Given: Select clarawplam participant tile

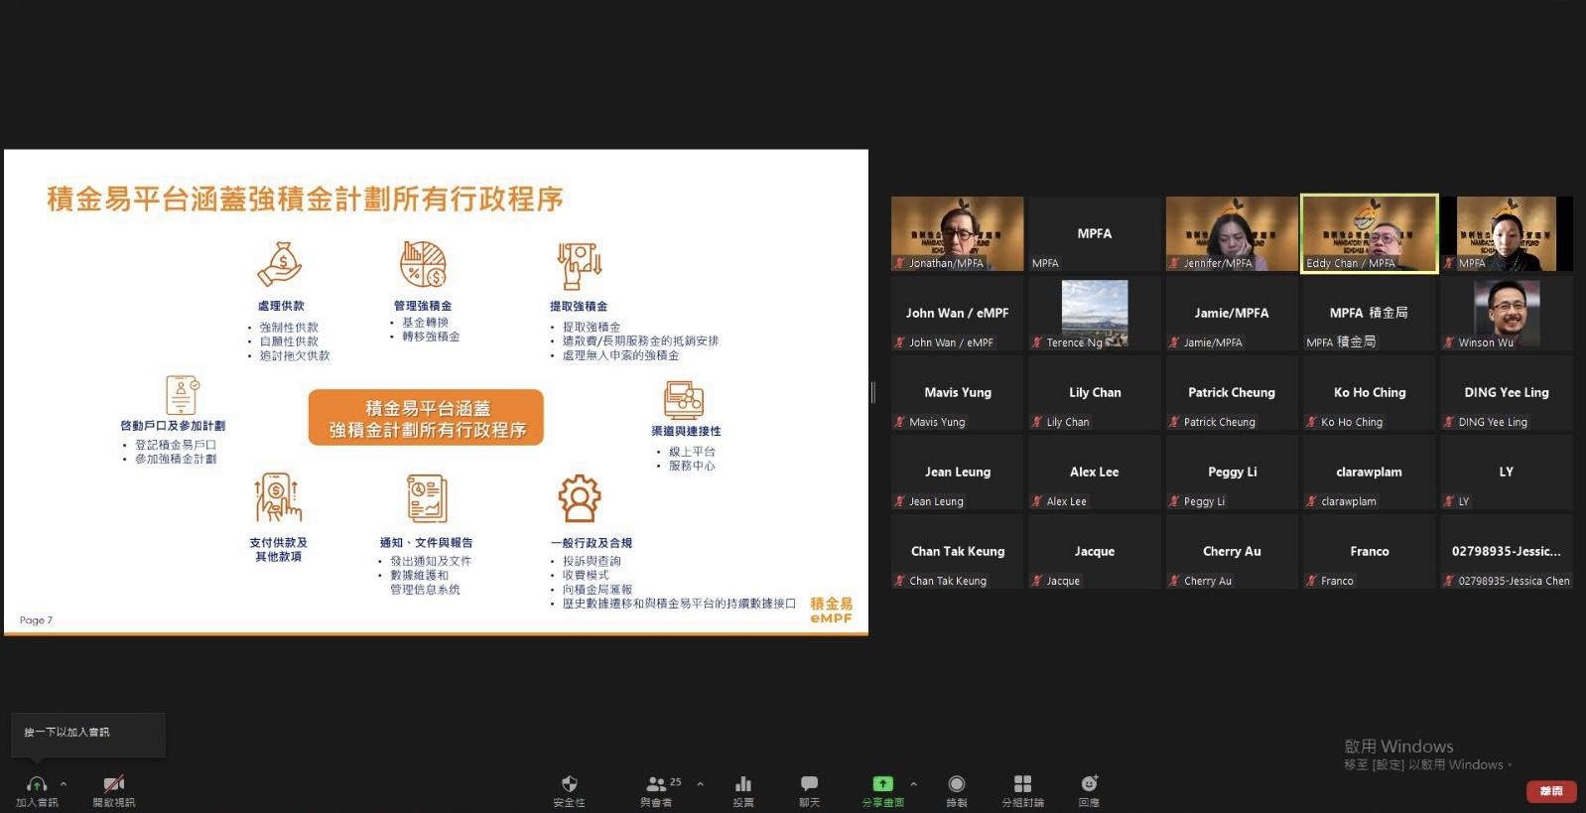Looking at the screenshot, I should pyautogui.click(x=1370, y=472).
